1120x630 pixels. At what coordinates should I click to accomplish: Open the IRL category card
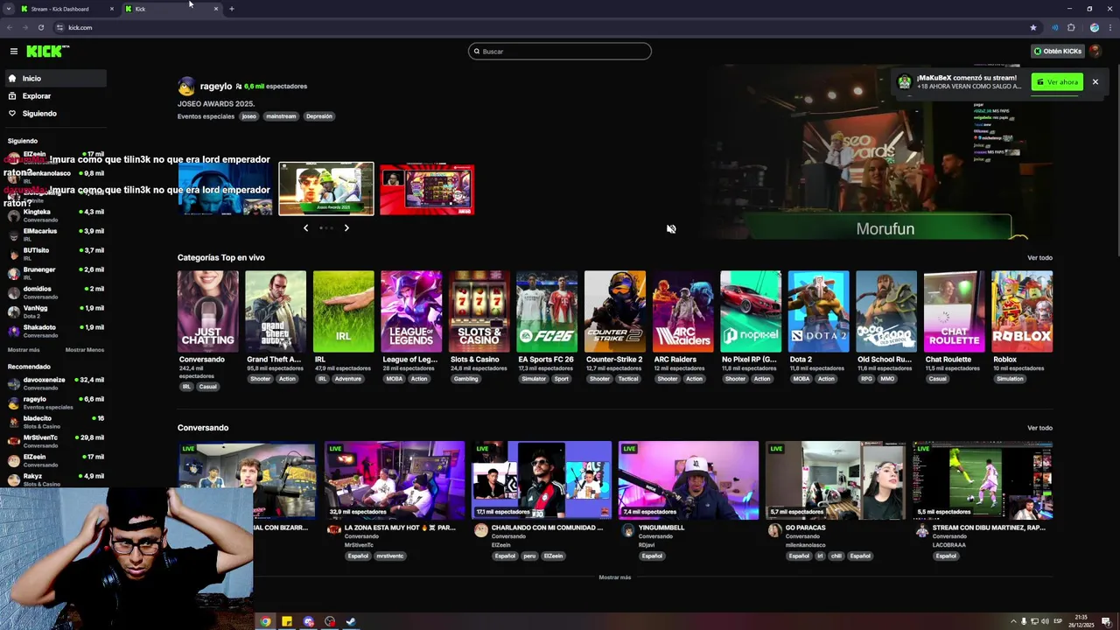(344, 312)
